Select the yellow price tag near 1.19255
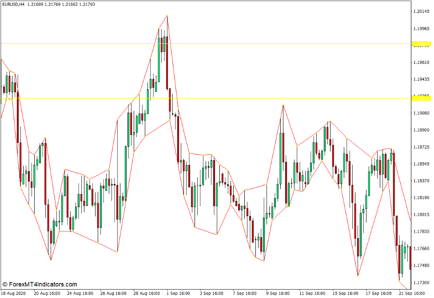Viewport: 434px width, 298px height. [x=421, y=98]
